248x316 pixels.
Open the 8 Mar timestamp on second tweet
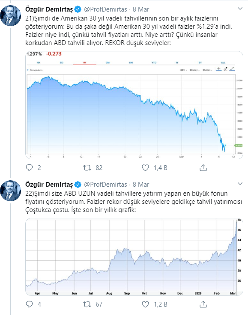tap(141, 185)
